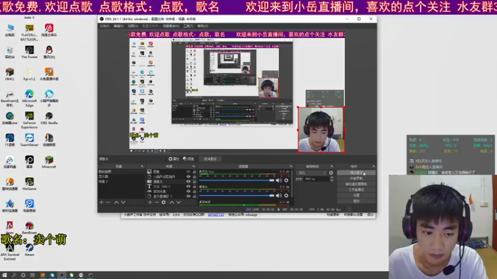The height and width of the screenshot is (279, 497).
Task: Mute the second mixer channel speaker
Action: pos(278,195)
